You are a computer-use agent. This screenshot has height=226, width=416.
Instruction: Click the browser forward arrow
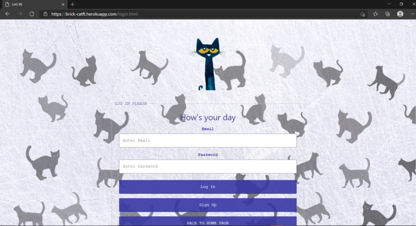point(20,14)
